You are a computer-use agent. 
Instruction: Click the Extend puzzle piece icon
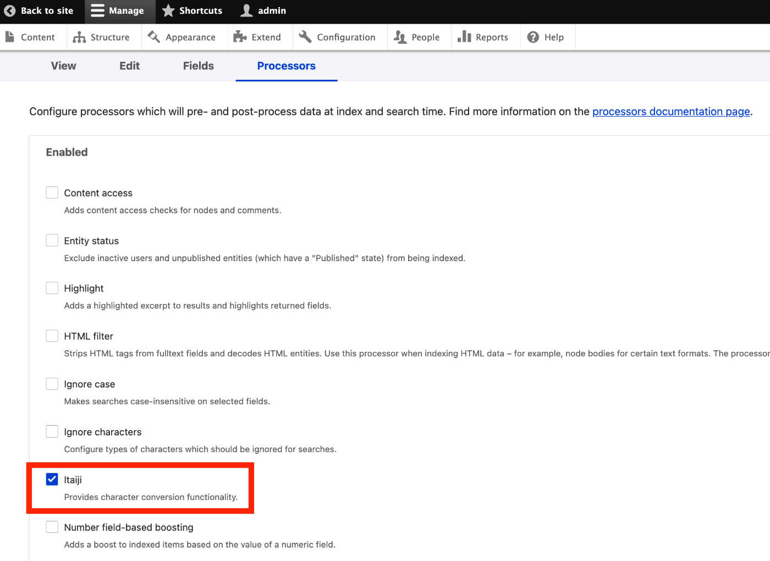[240, 37]
